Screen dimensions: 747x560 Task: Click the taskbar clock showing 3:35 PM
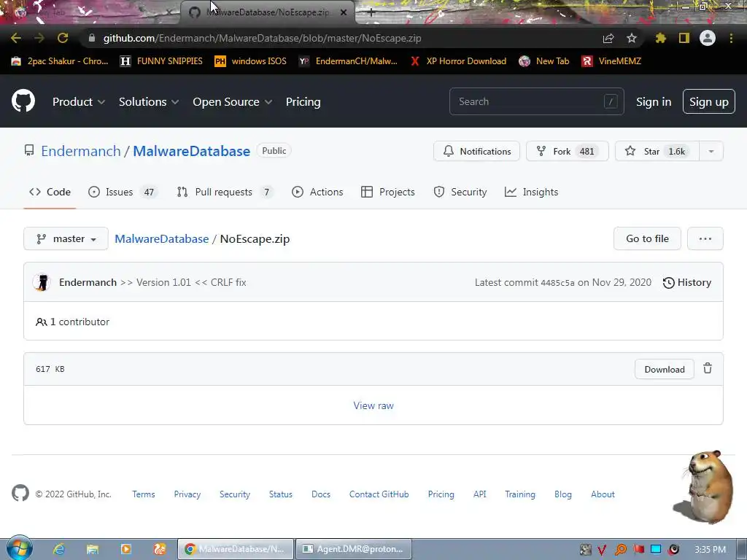(x=710, y=550)
